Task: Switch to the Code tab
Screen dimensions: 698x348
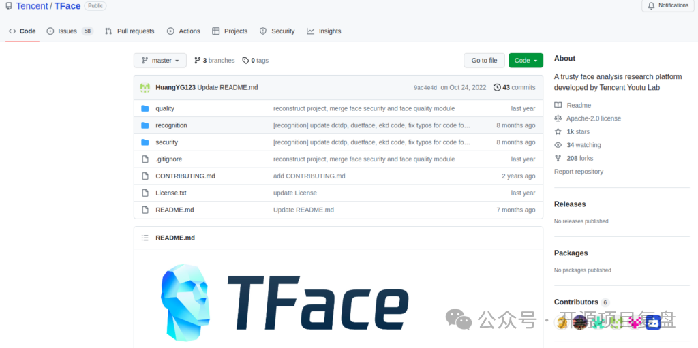Action: point(22,31)
